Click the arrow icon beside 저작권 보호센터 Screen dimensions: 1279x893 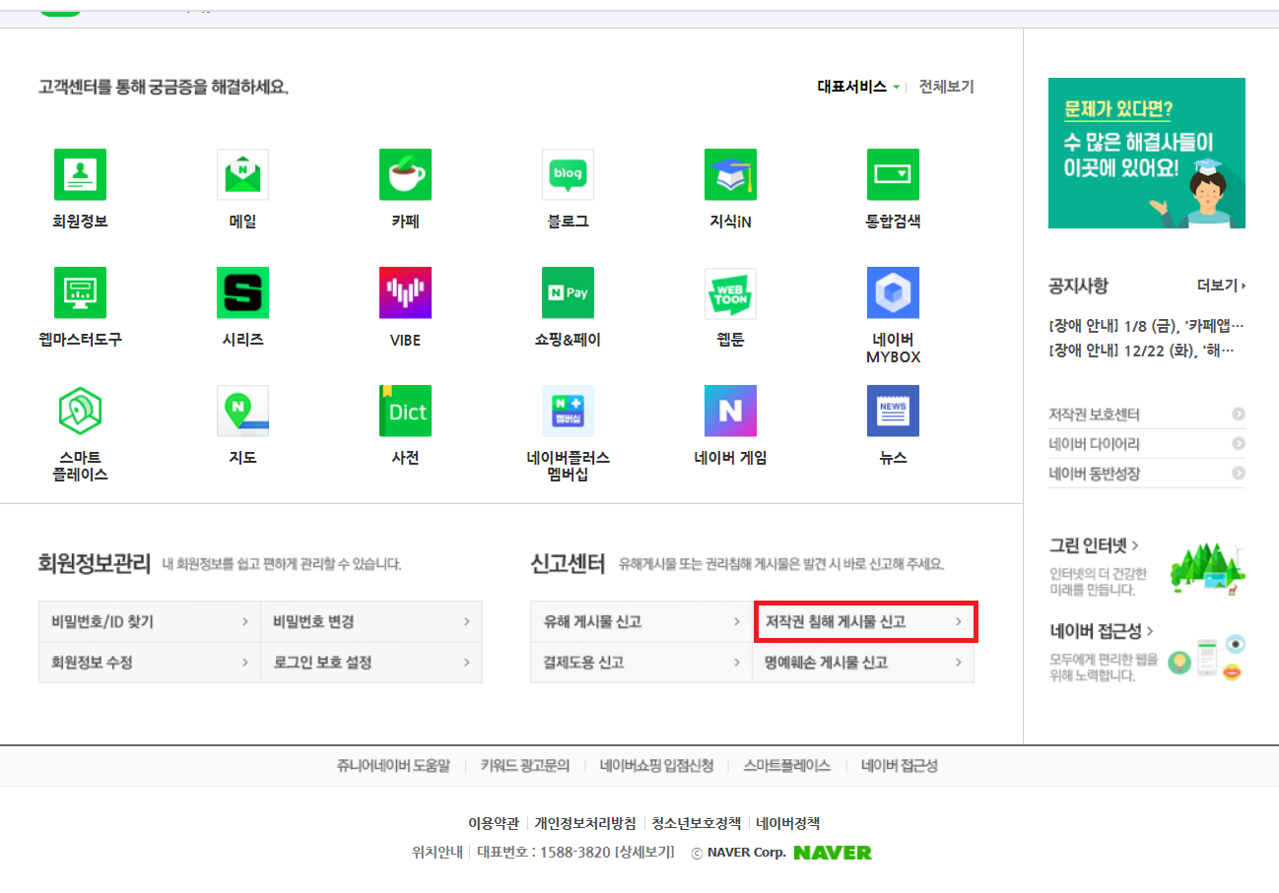[x=1239, y=415]
